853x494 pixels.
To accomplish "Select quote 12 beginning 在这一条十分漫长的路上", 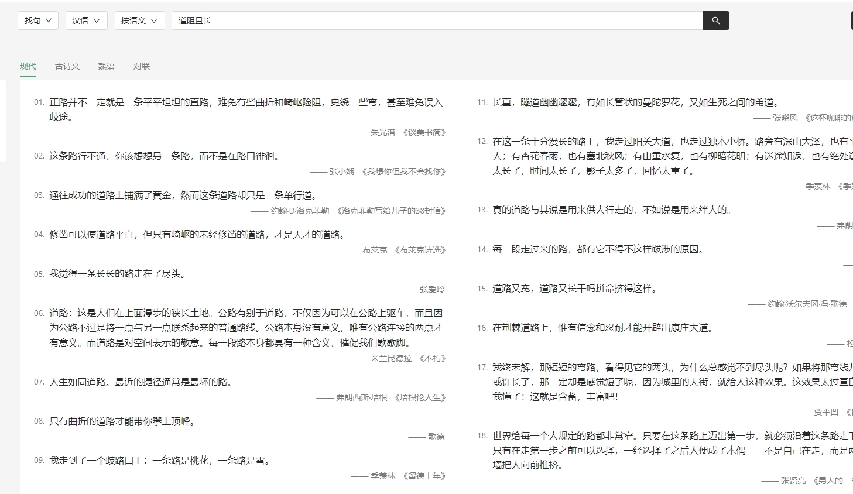I will click(x=672, y=156).
